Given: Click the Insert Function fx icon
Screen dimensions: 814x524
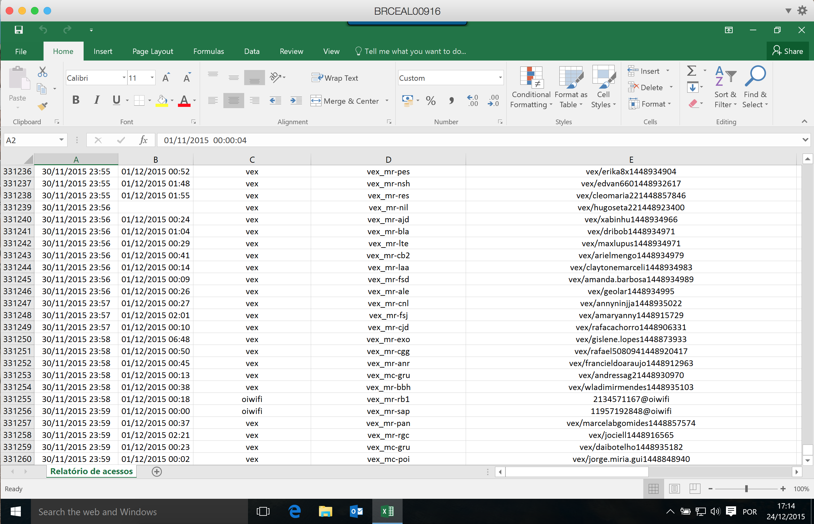Looking at the screenshot, I should coord(143,140).
